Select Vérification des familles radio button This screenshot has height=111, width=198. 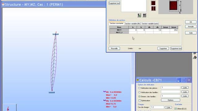(x=139, y=92)
